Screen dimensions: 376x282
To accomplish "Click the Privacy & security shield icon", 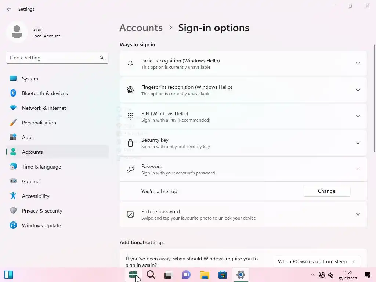I will (x=13, y=210).
